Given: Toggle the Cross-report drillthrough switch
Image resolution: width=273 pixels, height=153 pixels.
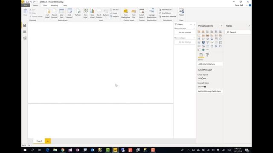Looking at the screenshot, I should click(x=203, y=78).
